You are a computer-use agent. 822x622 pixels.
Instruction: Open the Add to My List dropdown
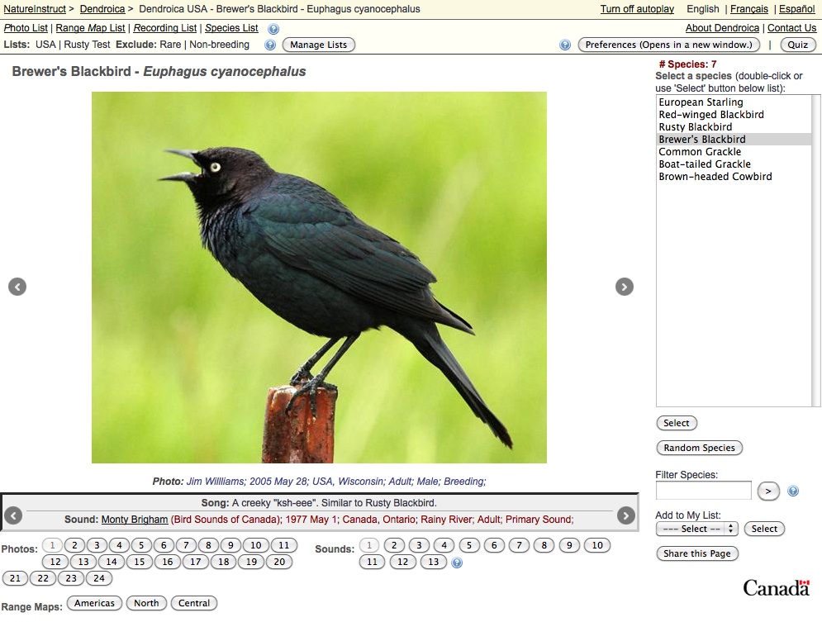[x=696, y=529]
